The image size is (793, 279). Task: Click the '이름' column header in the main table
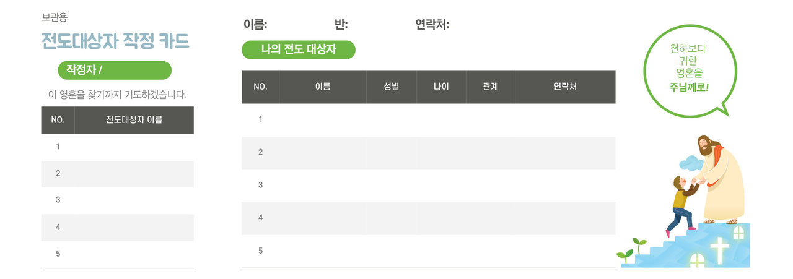coord(323,87)
